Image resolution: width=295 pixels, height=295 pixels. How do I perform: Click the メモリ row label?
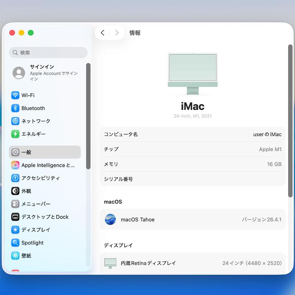click(111, 164)
